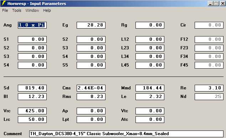Click the Le field with 2.32

pos(150,97)
